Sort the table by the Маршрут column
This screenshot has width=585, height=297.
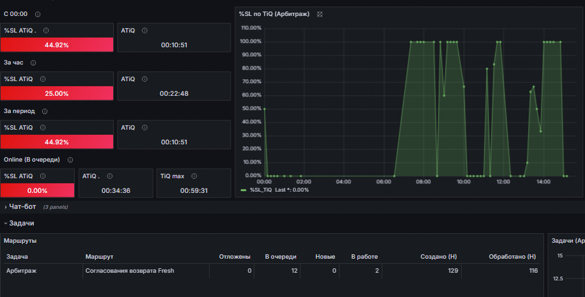99,256
